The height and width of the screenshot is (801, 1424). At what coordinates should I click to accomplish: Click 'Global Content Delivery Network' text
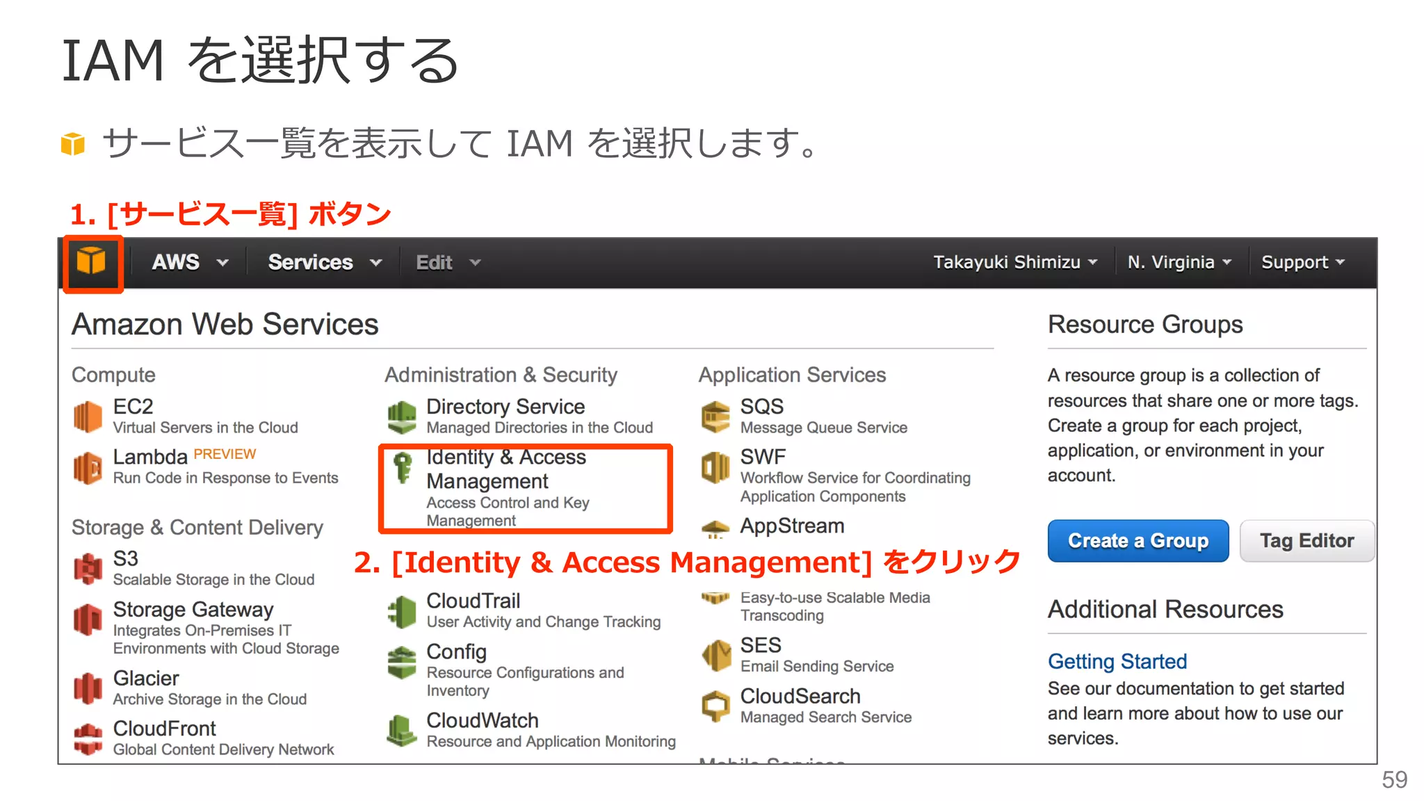coord(224,750)
